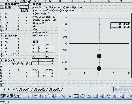Click the -2 value in row 24 column C
The width and height of the screenshot is (132, 104).
24,76
